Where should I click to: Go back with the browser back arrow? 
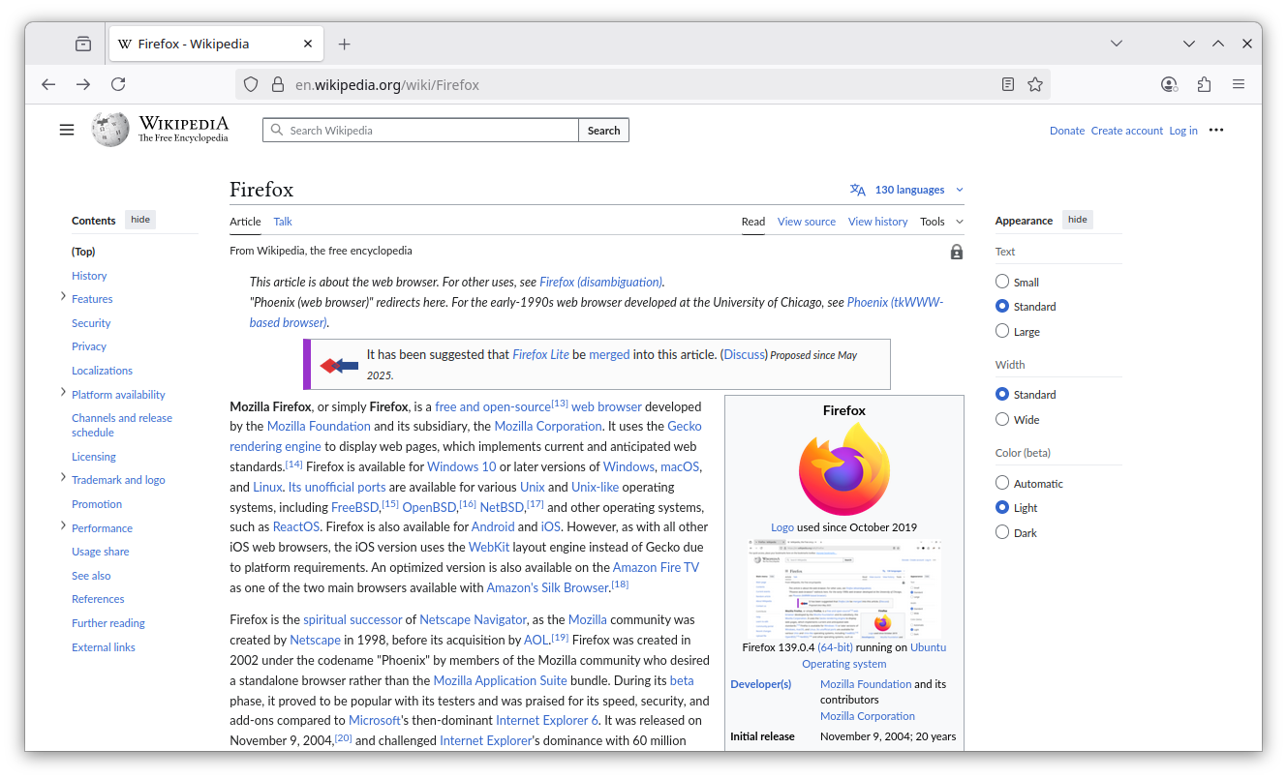click(48, 84)
